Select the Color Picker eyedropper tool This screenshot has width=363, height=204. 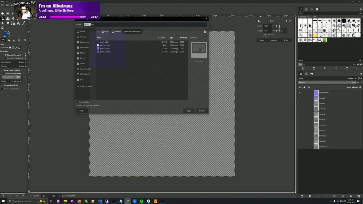click(24, 23)
